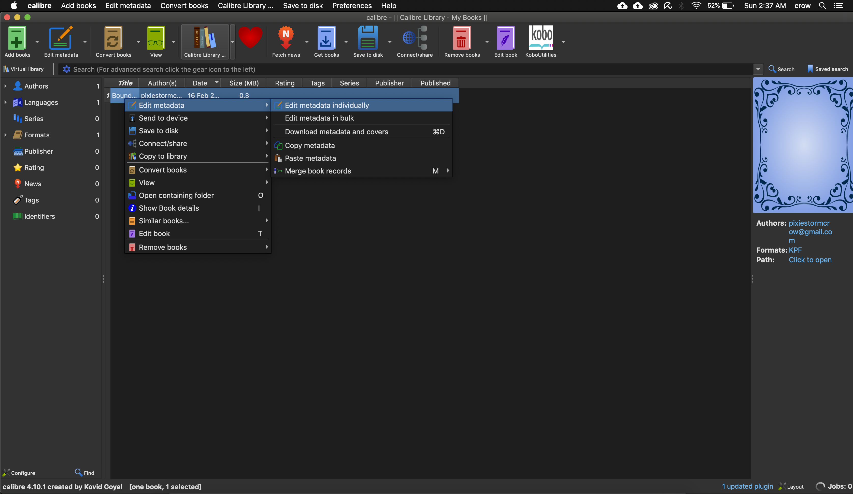Expand Formats in the sidebar
Viewport: 853px width, 494px height.
click(6, 135)
